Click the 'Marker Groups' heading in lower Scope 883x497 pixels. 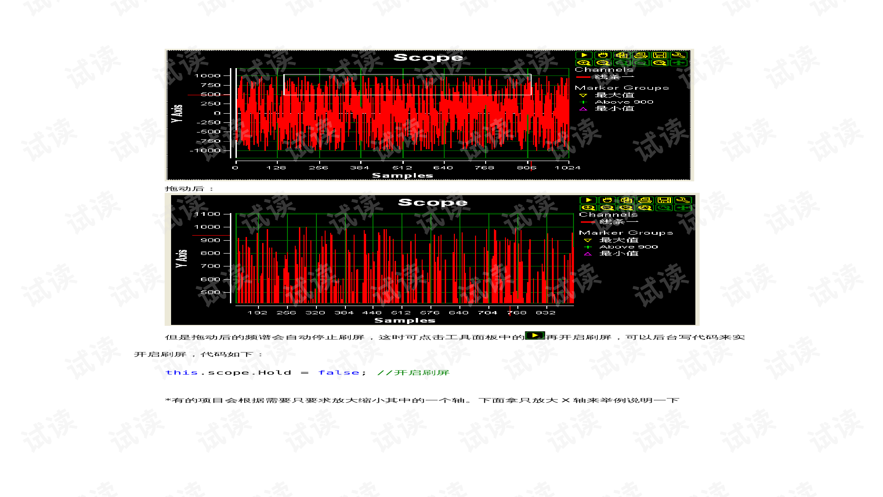click(x=626, y=233)
